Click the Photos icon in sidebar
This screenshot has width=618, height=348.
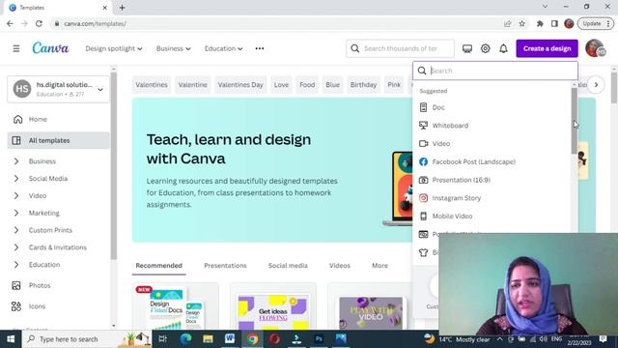[x=16, y=285]
